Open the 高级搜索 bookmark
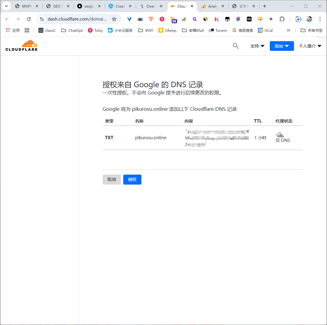327x325 pixels. click(x=243, y=31)
